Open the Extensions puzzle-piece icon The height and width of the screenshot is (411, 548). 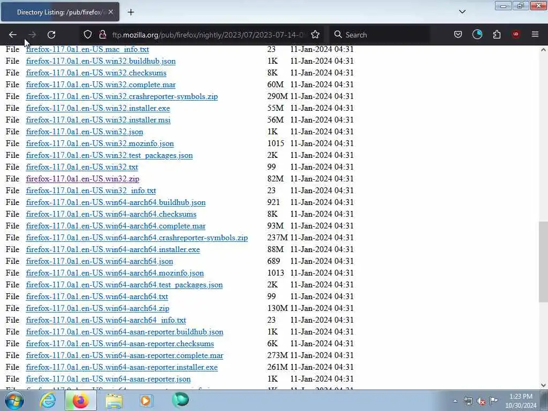tap(497, 35)
